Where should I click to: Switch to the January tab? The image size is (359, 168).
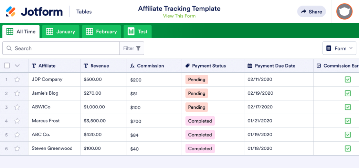click(61, 32)
